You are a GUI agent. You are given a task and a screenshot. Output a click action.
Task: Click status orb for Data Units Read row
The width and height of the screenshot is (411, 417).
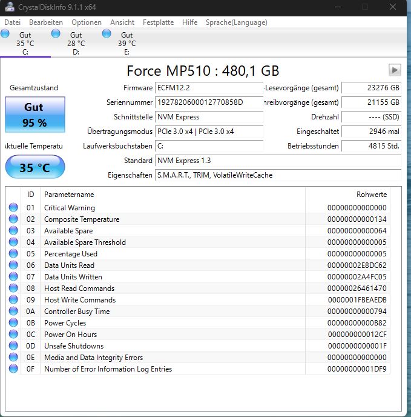point(13,265)
